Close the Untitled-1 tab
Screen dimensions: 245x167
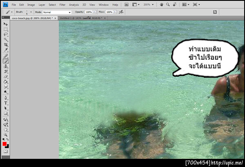[x=105, y=18]
